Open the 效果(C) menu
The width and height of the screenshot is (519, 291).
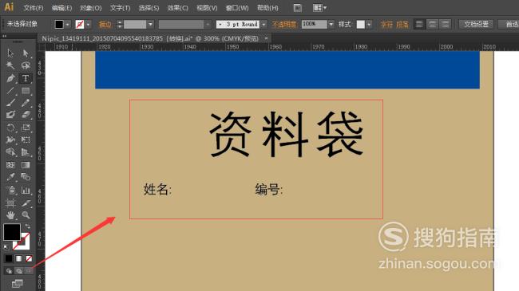pyautogui.click(x=178, y=8)
